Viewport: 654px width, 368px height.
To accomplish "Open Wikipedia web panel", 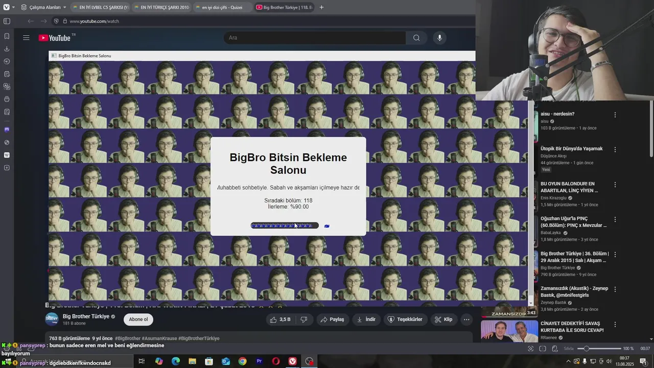I will pyautogui.click(x=7, y=155).
